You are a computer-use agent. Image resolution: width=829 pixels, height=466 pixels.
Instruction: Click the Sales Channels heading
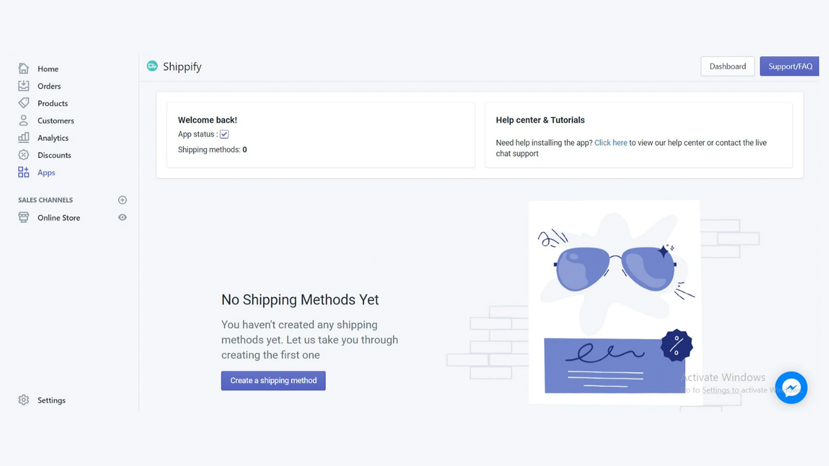tap(45, 200)
